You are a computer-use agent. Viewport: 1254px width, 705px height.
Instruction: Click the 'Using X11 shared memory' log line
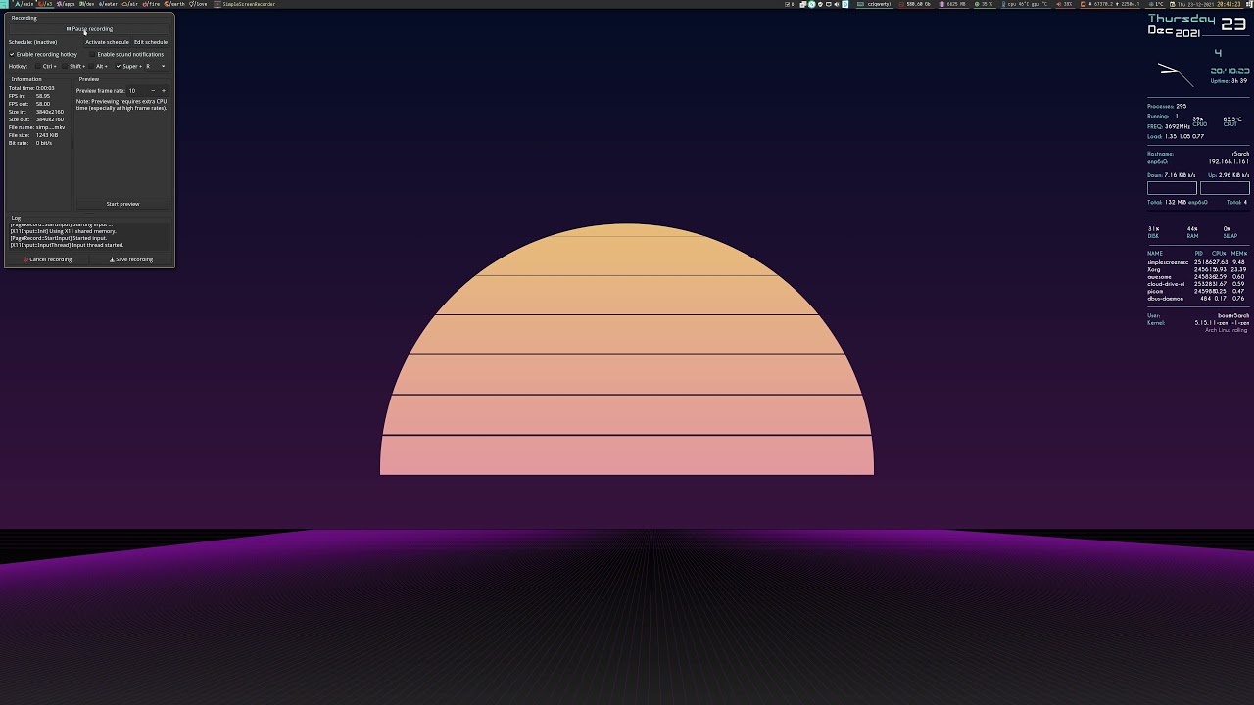(x=63, y=231)
